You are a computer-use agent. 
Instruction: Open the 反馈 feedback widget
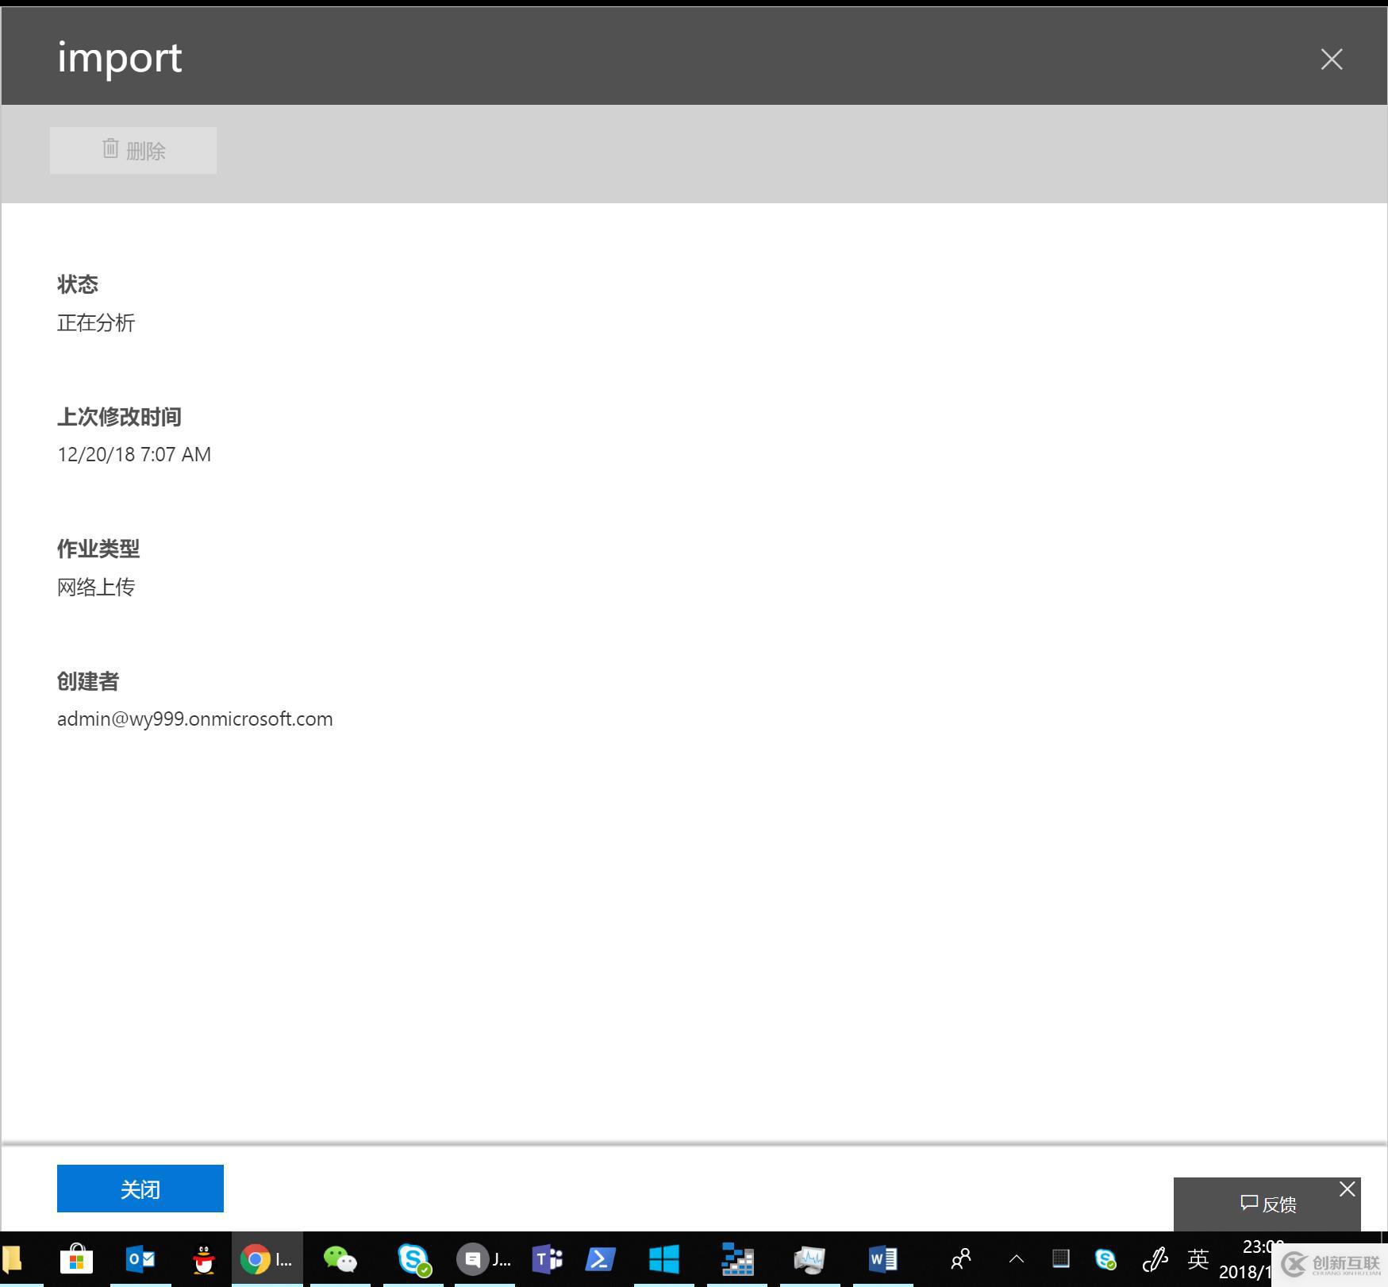1267,1204
